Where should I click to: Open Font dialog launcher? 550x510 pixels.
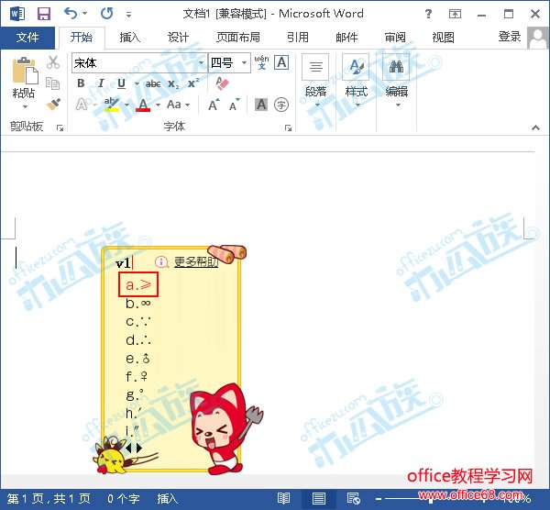coord(288,128)
